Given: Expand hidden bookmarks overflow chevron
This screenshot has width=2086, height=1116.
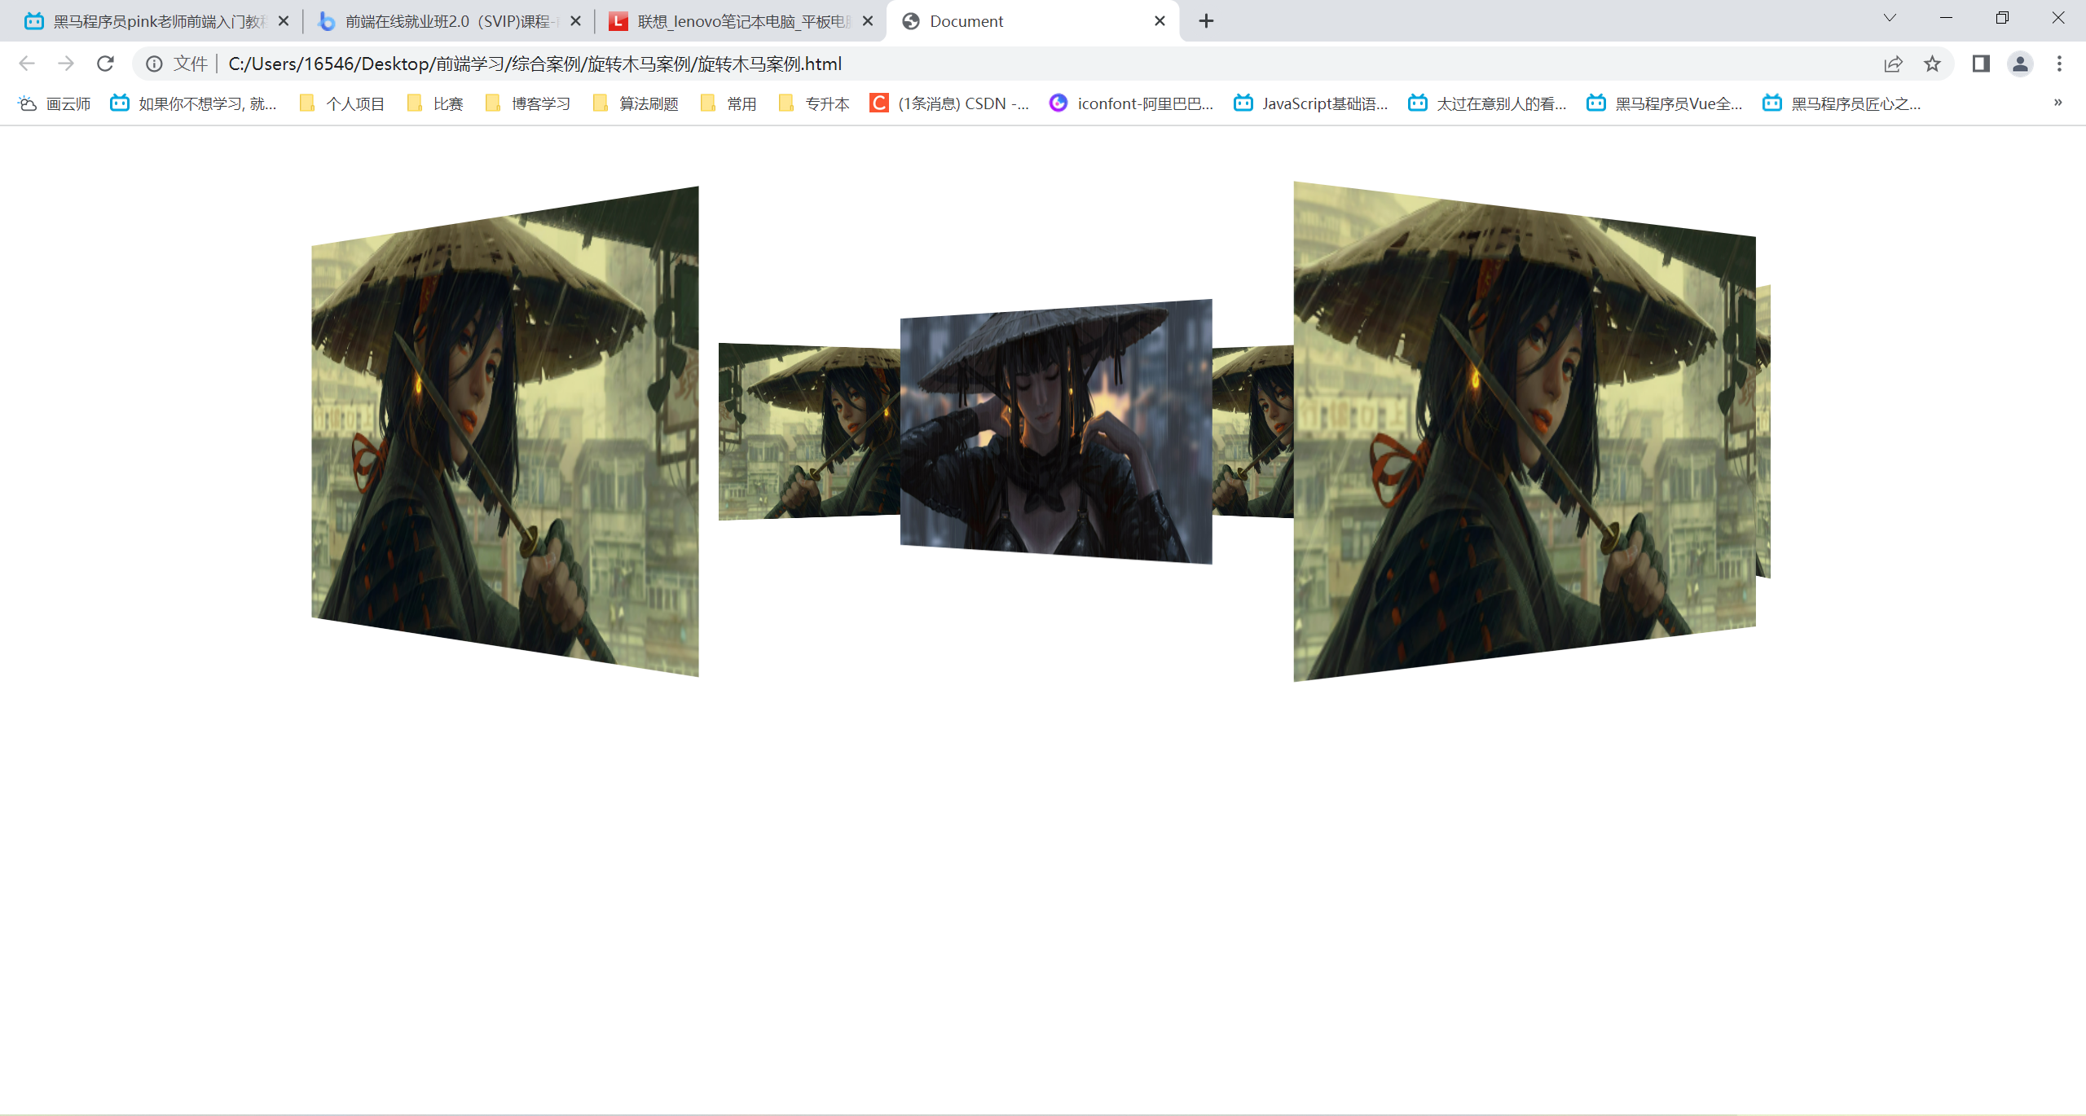Looking at the screenshot, I should (x=2057, y=103).
